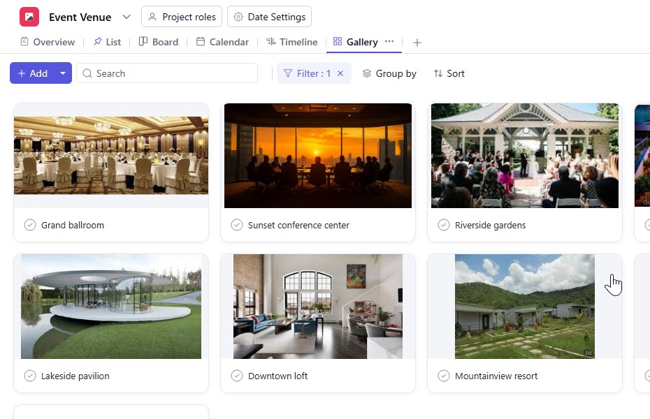
Task: Click the Event Venue project logo icon
Action: [x=29, y=17]
